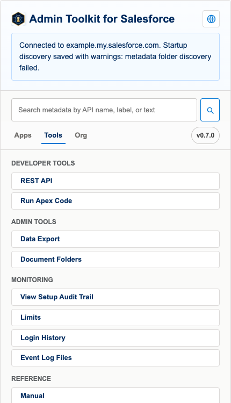The height and width of the screenshot is (403, 231).
Task: Click the Admin Toolkit for Salesforce title
Action: (x=102, y=19)
